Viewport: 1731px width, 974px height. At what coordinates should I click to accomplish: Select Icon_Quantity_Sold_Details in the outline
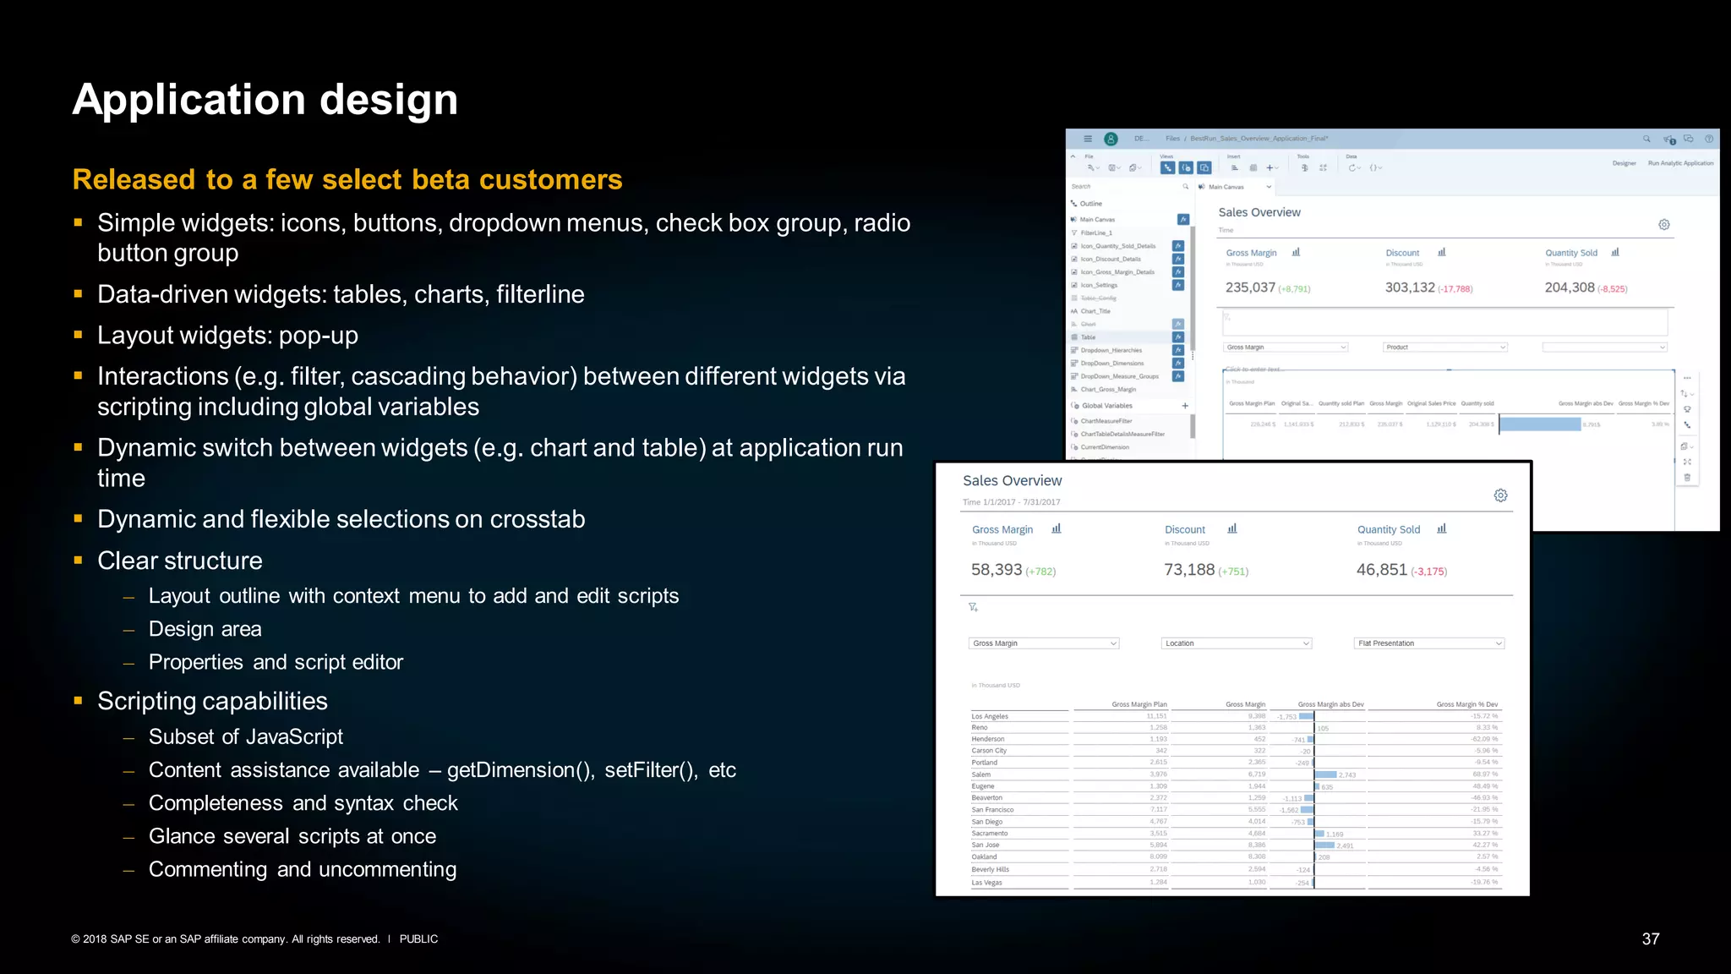1117,246
